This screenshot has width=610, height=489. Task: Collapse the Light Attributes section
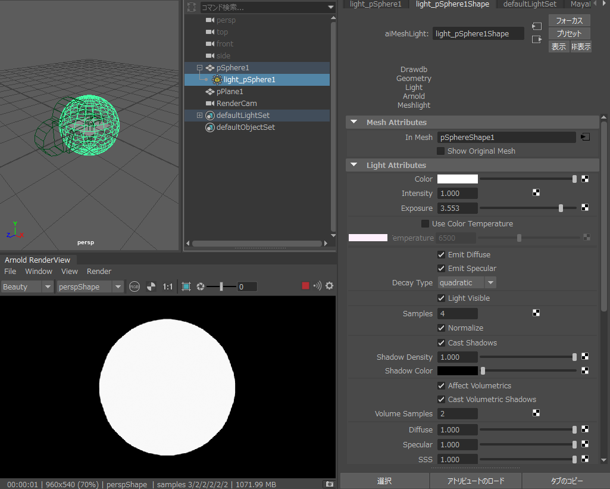tap(354, 164)
